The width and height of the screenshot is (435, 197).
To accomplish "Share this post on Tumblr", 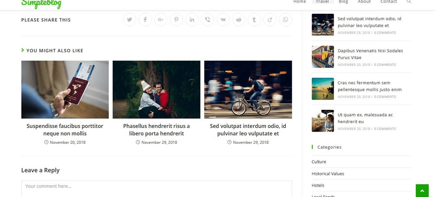I will 255,20.
